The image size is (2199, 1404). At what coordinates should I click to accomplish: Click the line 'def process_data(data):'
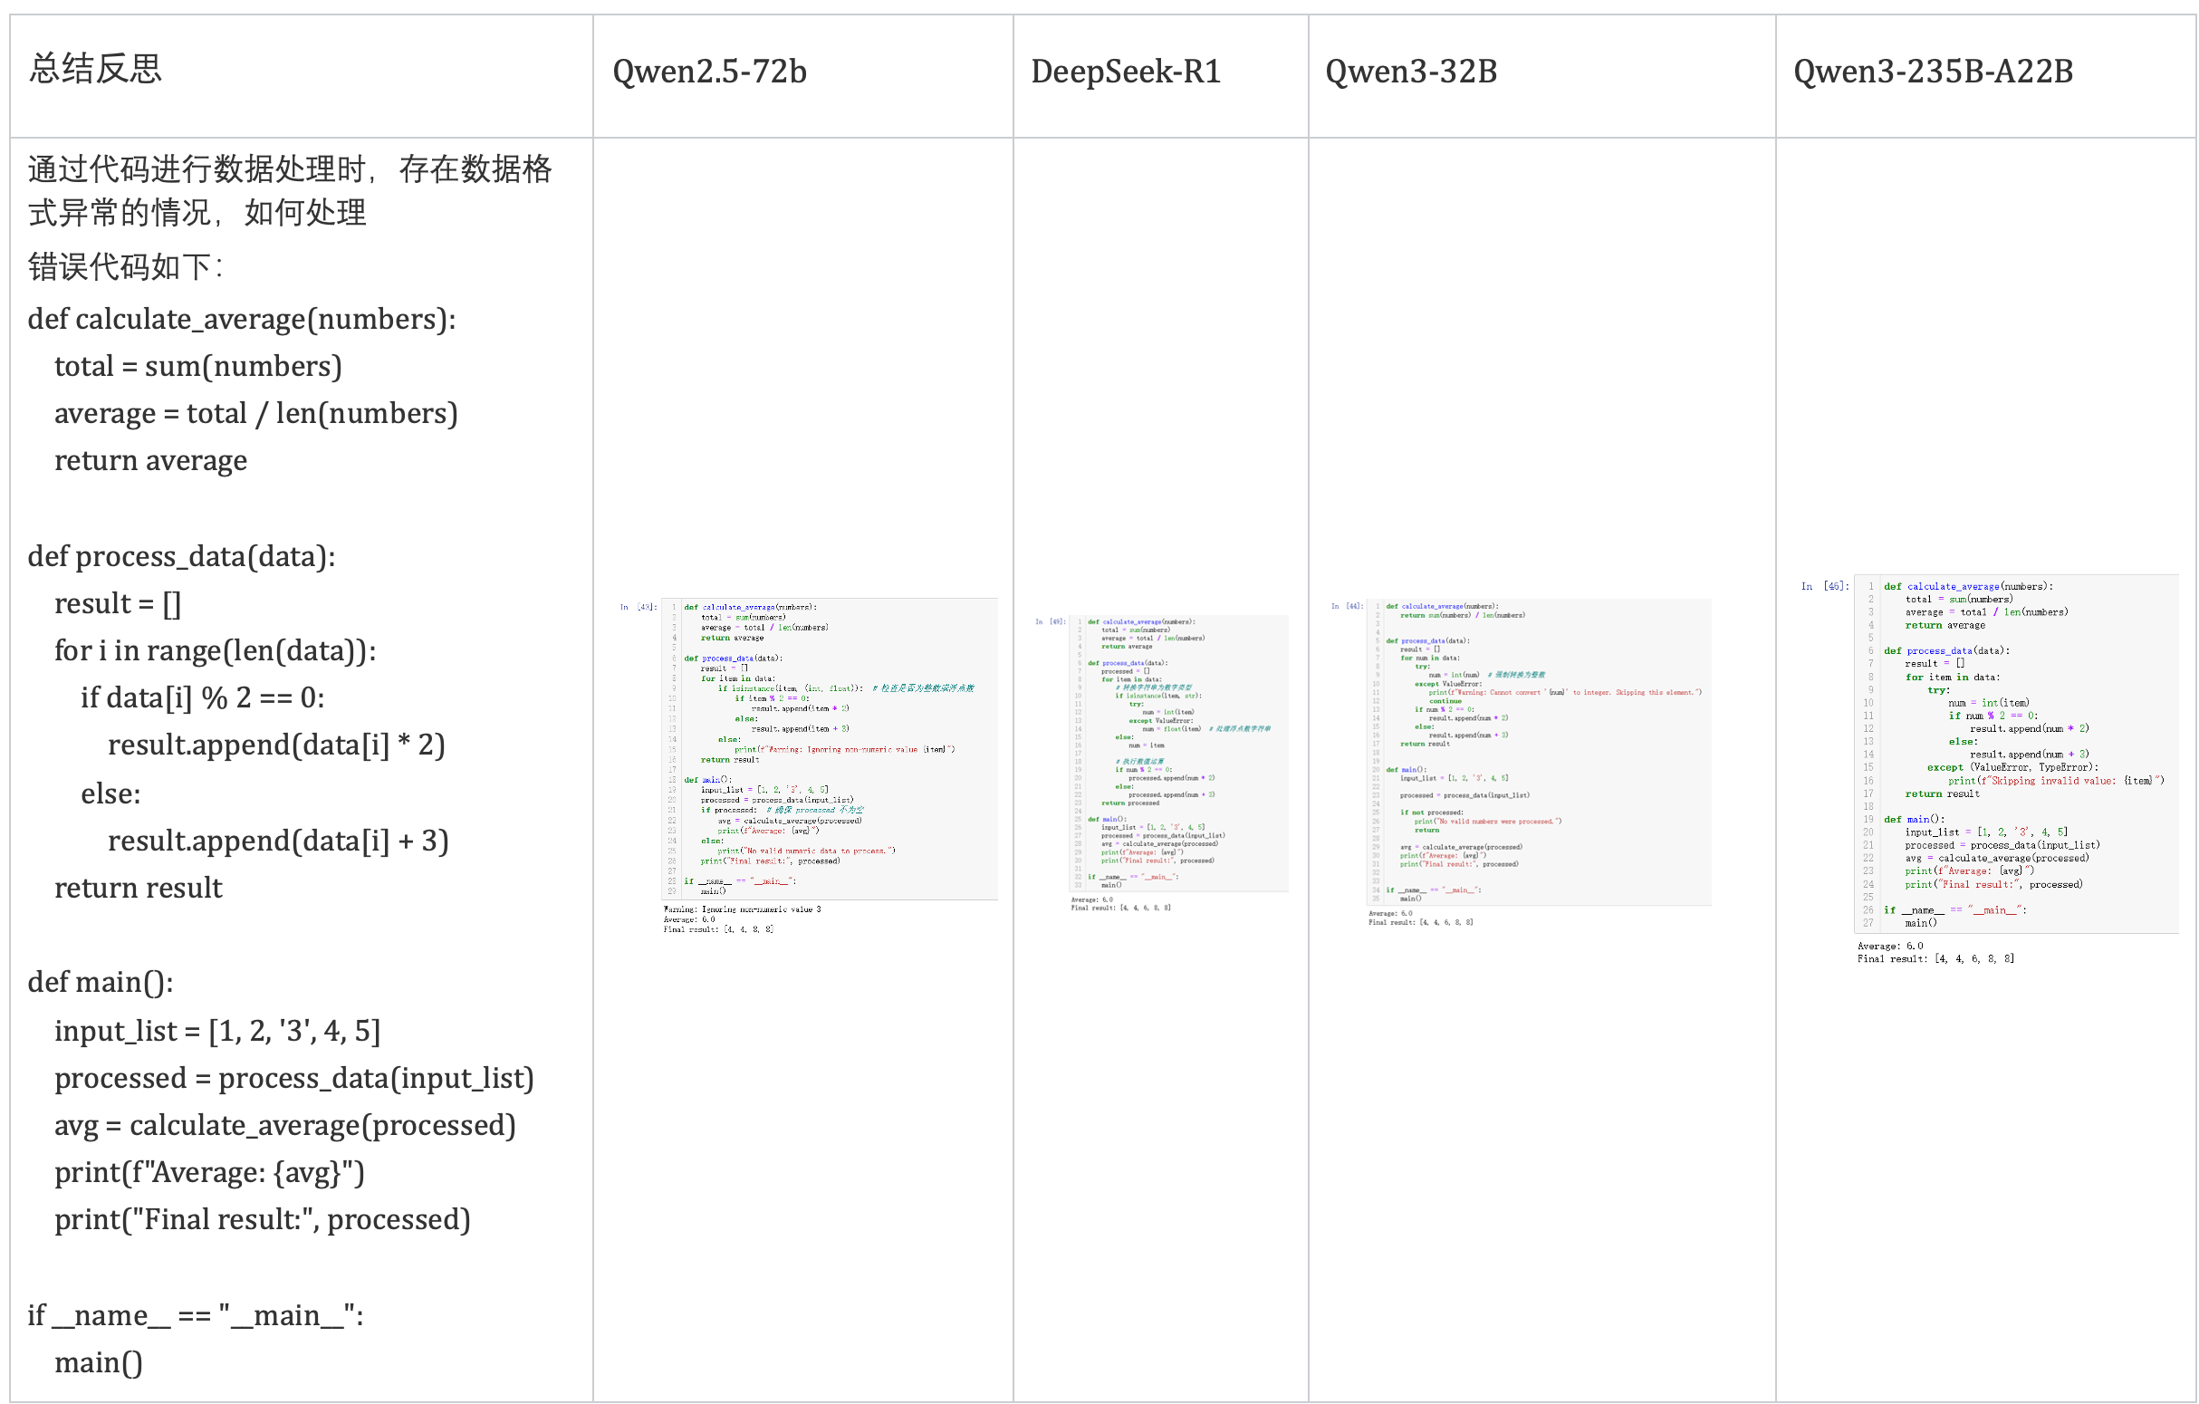(182, 556)
